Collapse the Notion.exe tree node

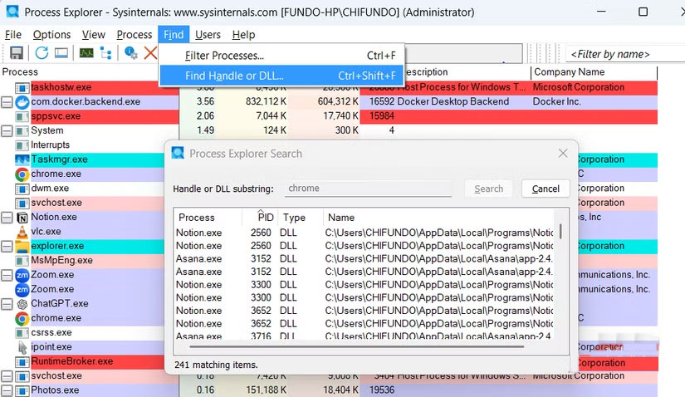click(x=7, y=218)
